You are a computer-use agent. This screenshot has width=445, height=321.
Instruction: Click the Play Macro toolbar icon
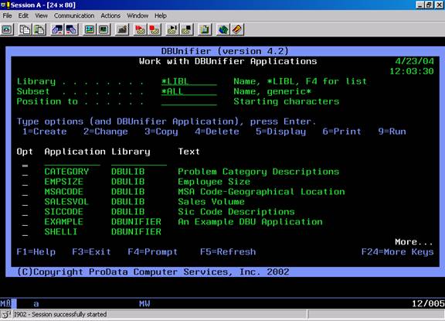172,29
